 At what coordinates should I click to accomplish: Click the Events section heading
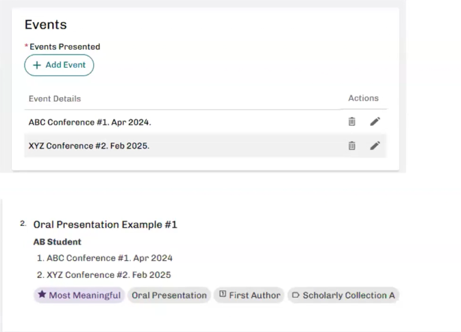[46, 25]
